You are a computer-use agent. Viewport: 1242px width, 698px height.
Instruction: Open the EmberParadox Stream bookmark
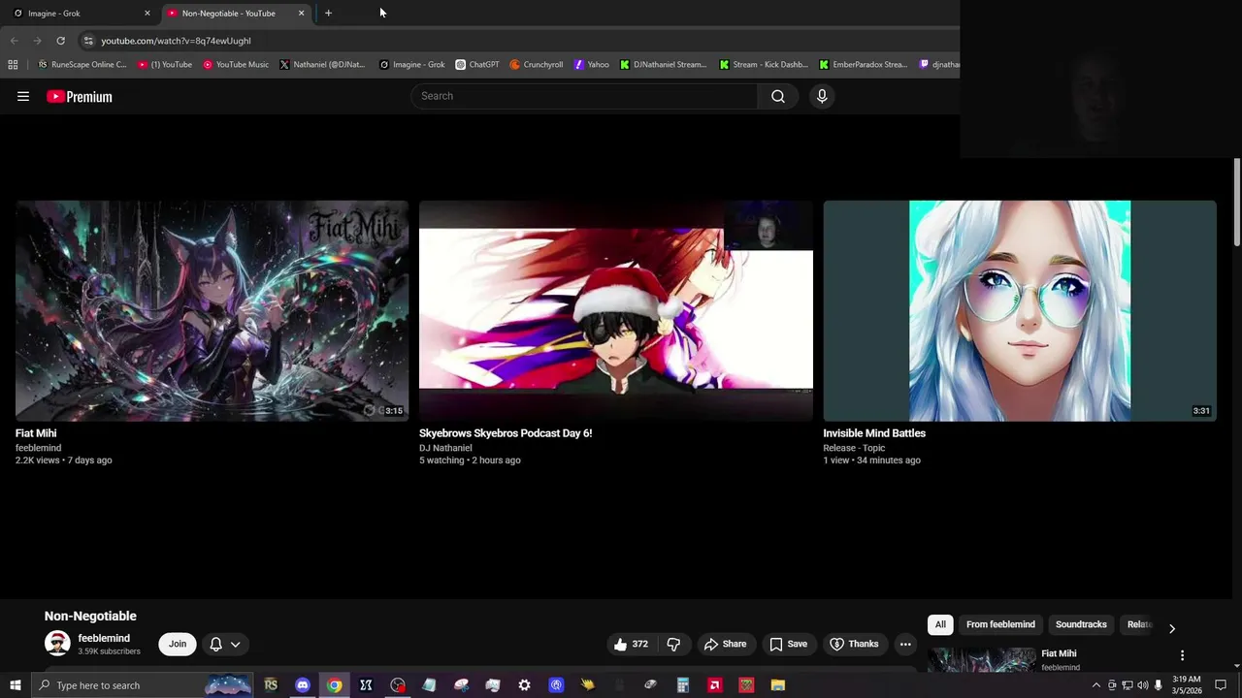(x=864, y=64)
